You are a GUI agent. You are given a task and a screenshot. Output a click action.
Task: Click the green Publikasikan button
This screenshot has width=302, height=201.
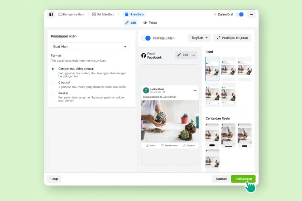[x=243, y=179]
